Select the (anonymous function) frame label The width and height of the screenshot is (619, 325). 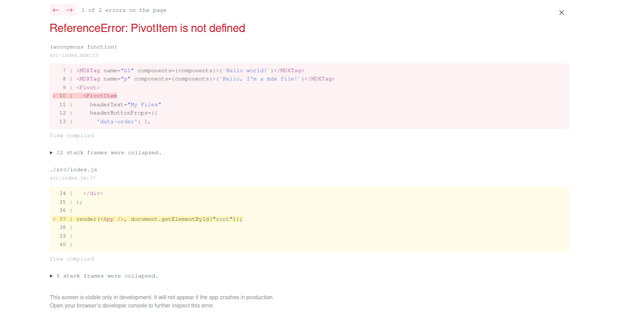coord(83,46)
